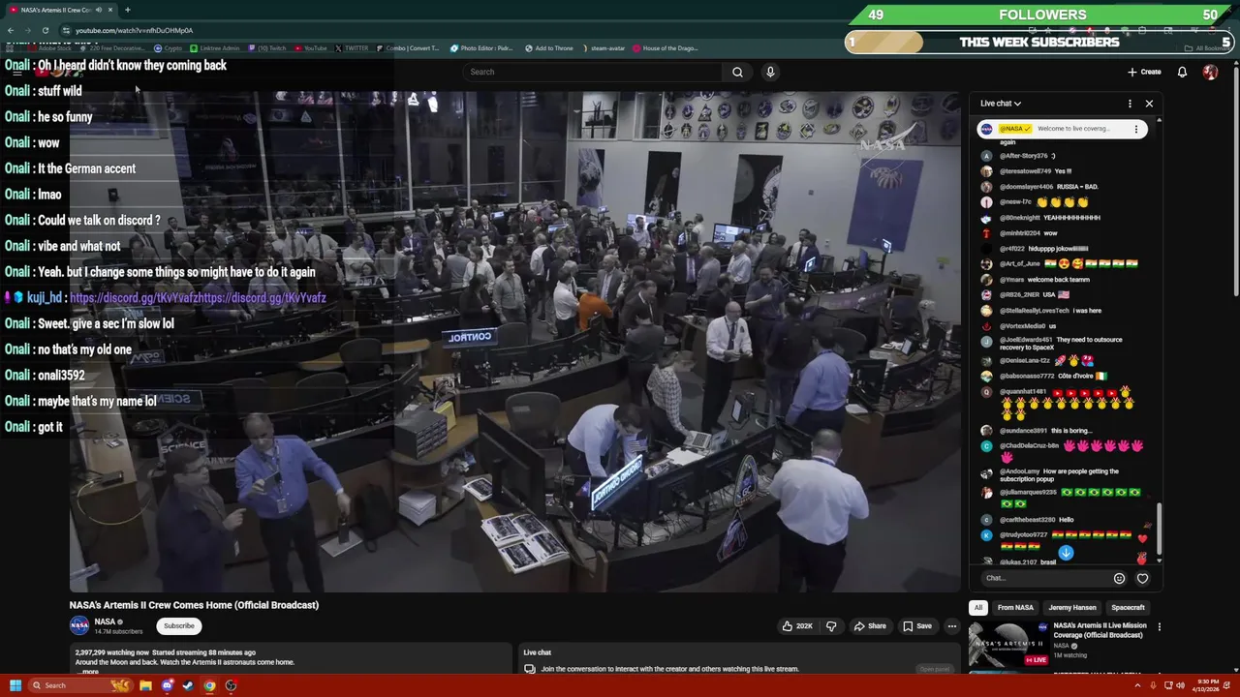This screenshot has height=697, width=1240.
Task: Open the notifications bell
Action: coord(1182,72)
